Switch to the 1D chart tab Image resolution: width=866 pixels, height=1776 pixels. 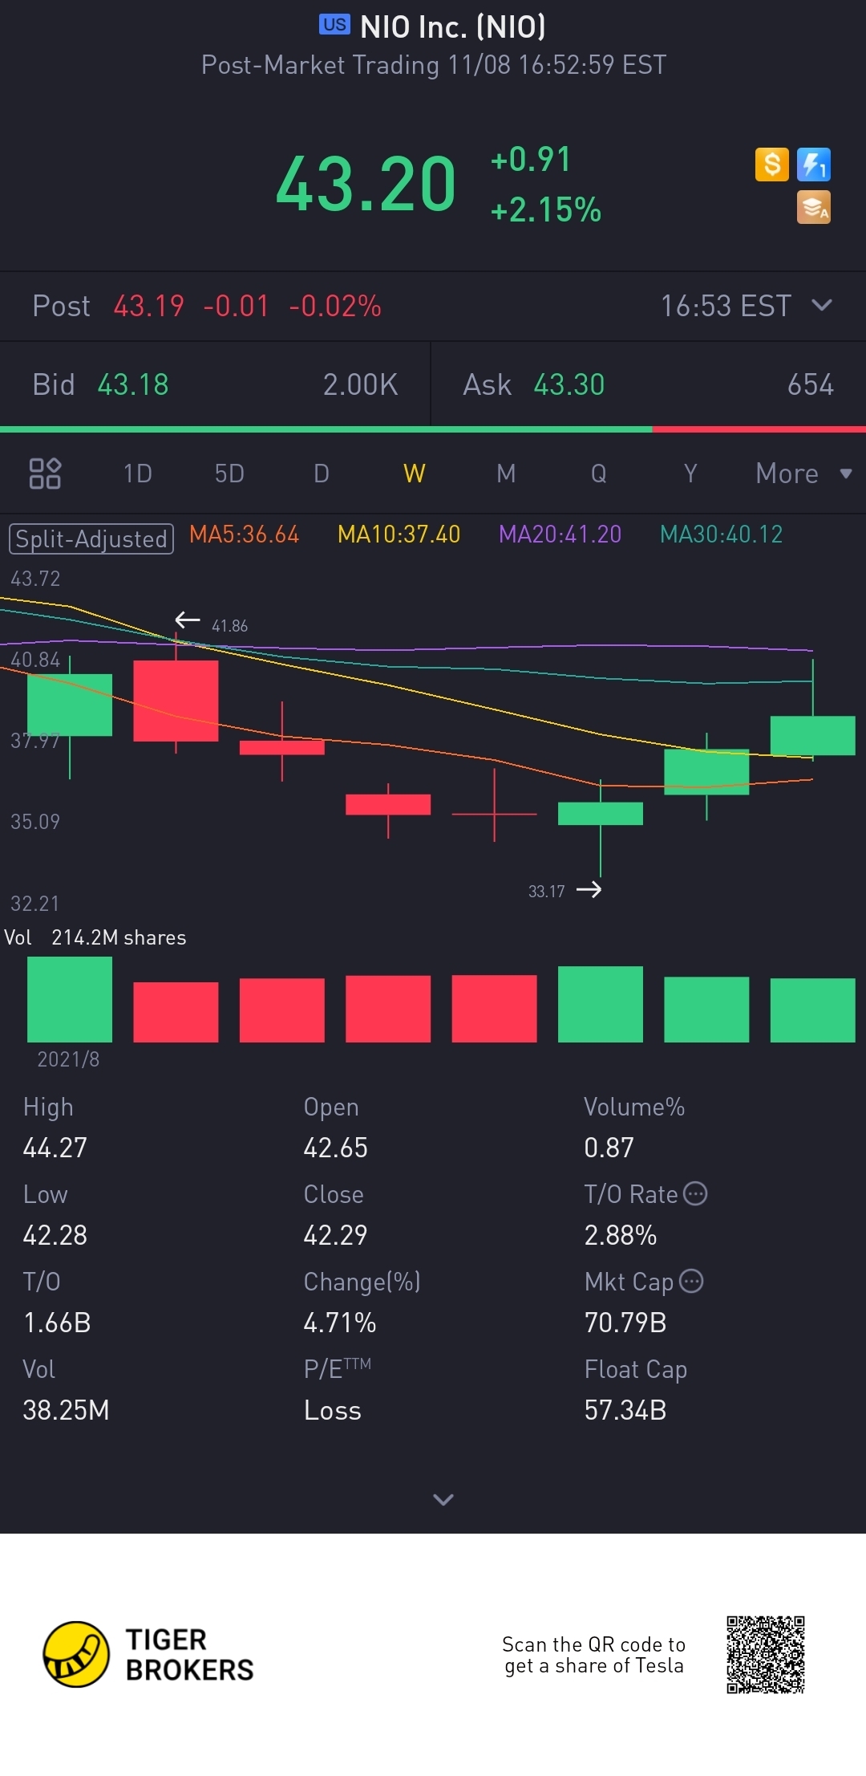pos(138,473)
